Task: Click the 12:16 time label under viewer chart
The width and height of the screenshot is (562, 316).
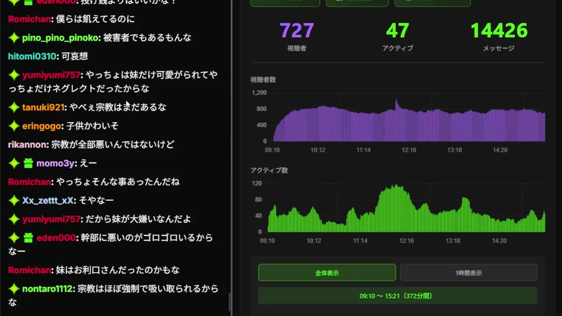Action: (x=409, y=150)
